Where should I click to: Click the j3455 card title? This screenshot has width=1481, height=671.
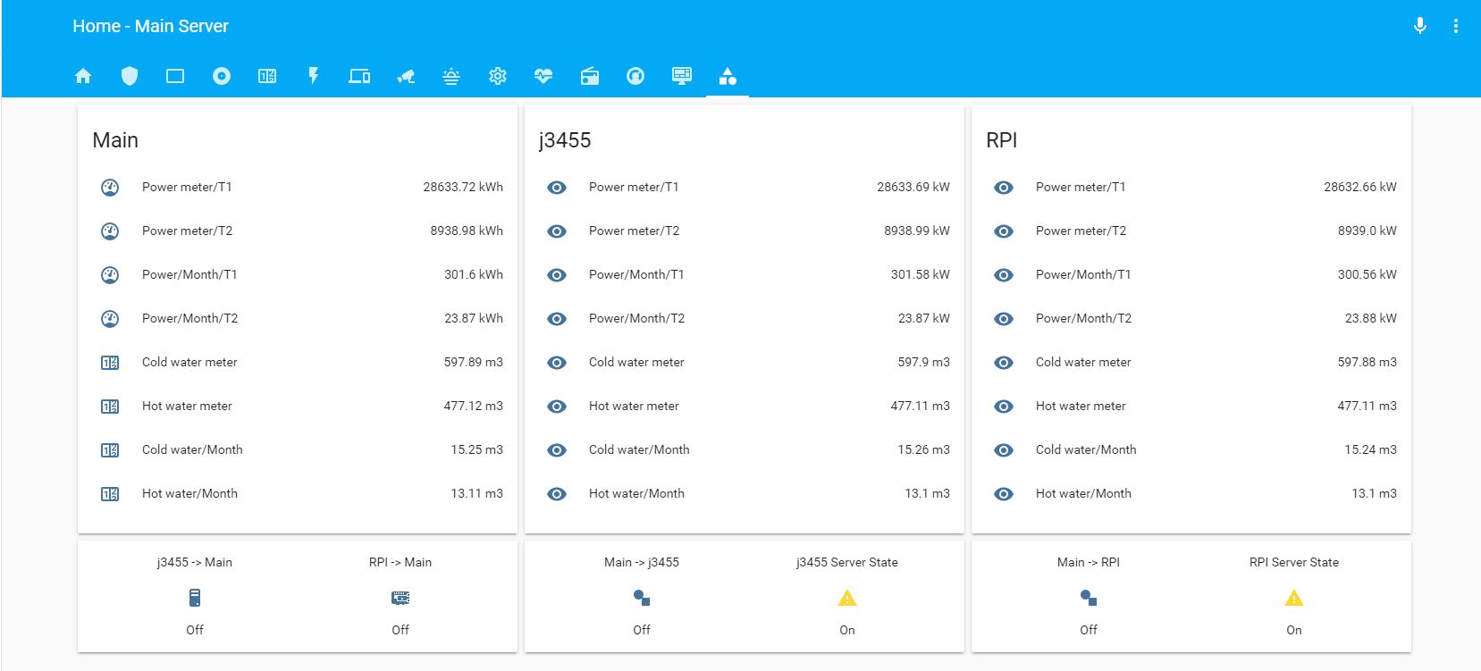pyautogui.click(x=565, y=140)
